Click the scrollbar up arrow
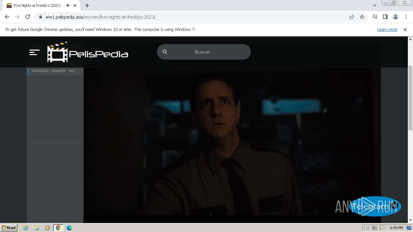The width and height of the screenshot is (413, 232). pyautogui.click(x=410, y=39)
